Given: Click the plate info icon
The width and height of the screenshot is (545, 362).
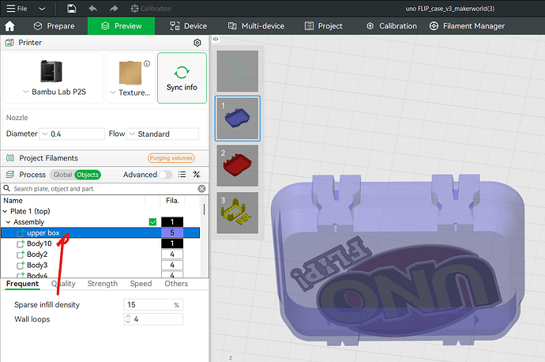Looking at the screenshot, I should pos(147,64).
